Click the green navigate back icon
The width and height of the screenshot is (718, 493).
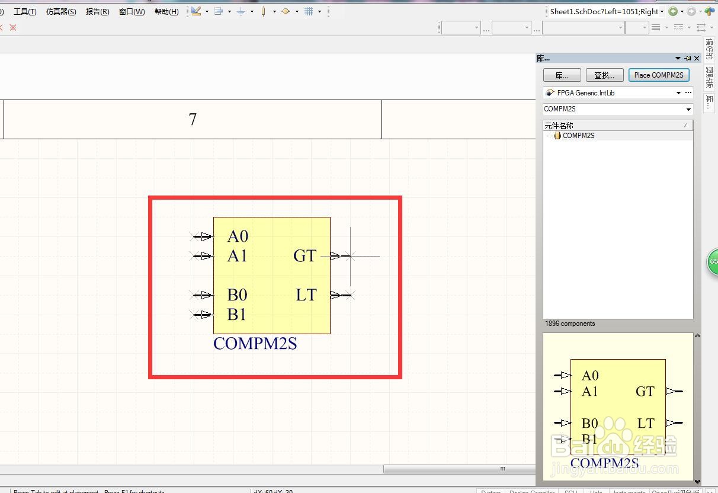673,11
